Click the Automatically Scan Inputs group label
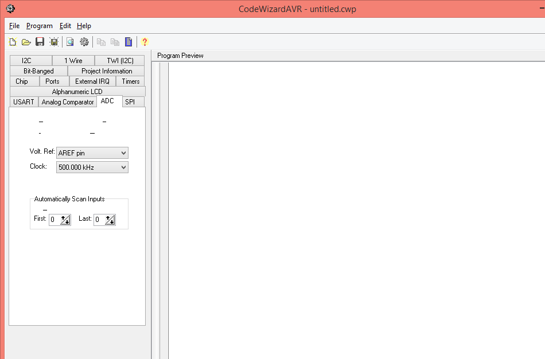The height and width of the screenshot is (359, 545). pos(69,199)
